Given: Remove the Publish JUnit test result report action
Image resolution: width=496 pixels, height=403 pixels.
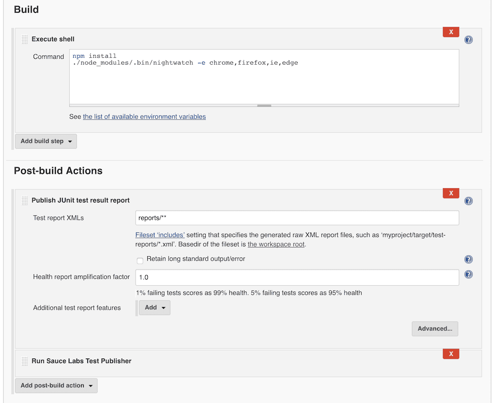Looking at the screenshot, I should click(x=450, y=193).
